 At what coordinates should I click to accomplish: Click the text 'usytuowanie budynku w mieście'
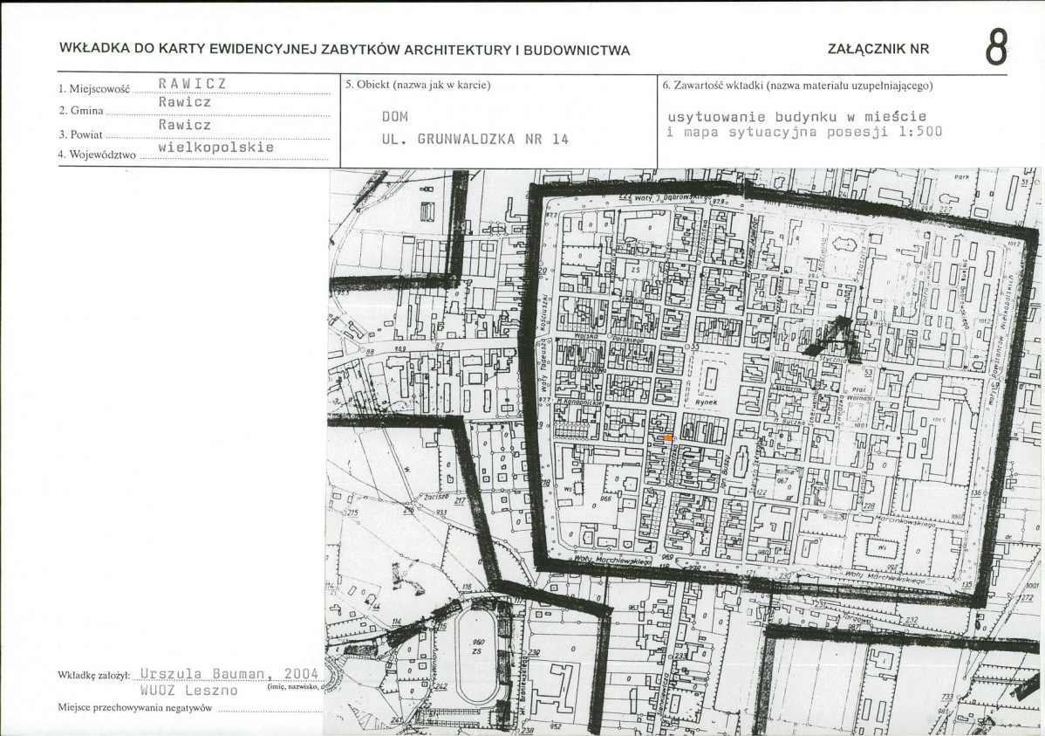(796, 116)
